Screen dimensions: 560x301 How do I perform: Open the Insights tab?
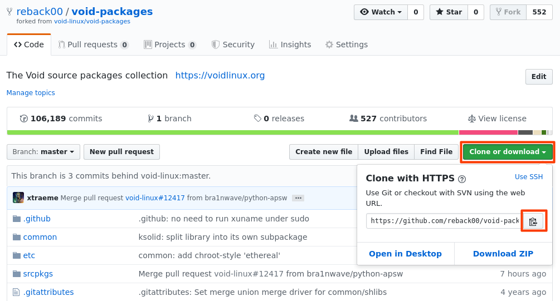pyautogui.click(x=290, y=45)
